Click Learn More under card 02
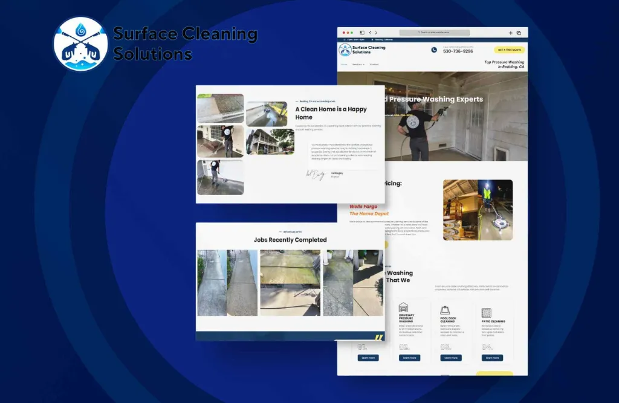 click(409, 358)
